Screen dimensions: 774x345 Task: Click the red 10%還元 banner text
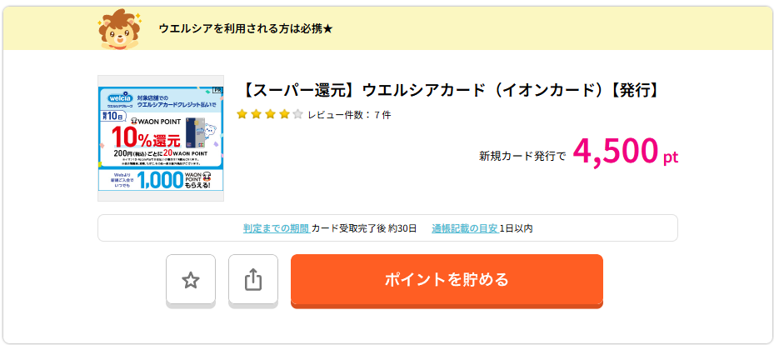(146, 138)
